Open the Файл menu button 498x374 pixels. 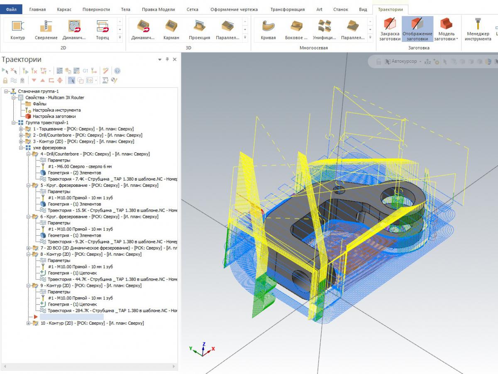point(11,10)
